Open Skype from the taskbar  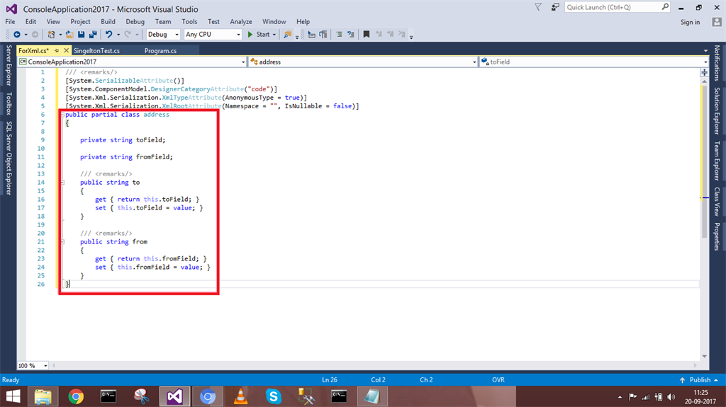[x=274, y=396]
